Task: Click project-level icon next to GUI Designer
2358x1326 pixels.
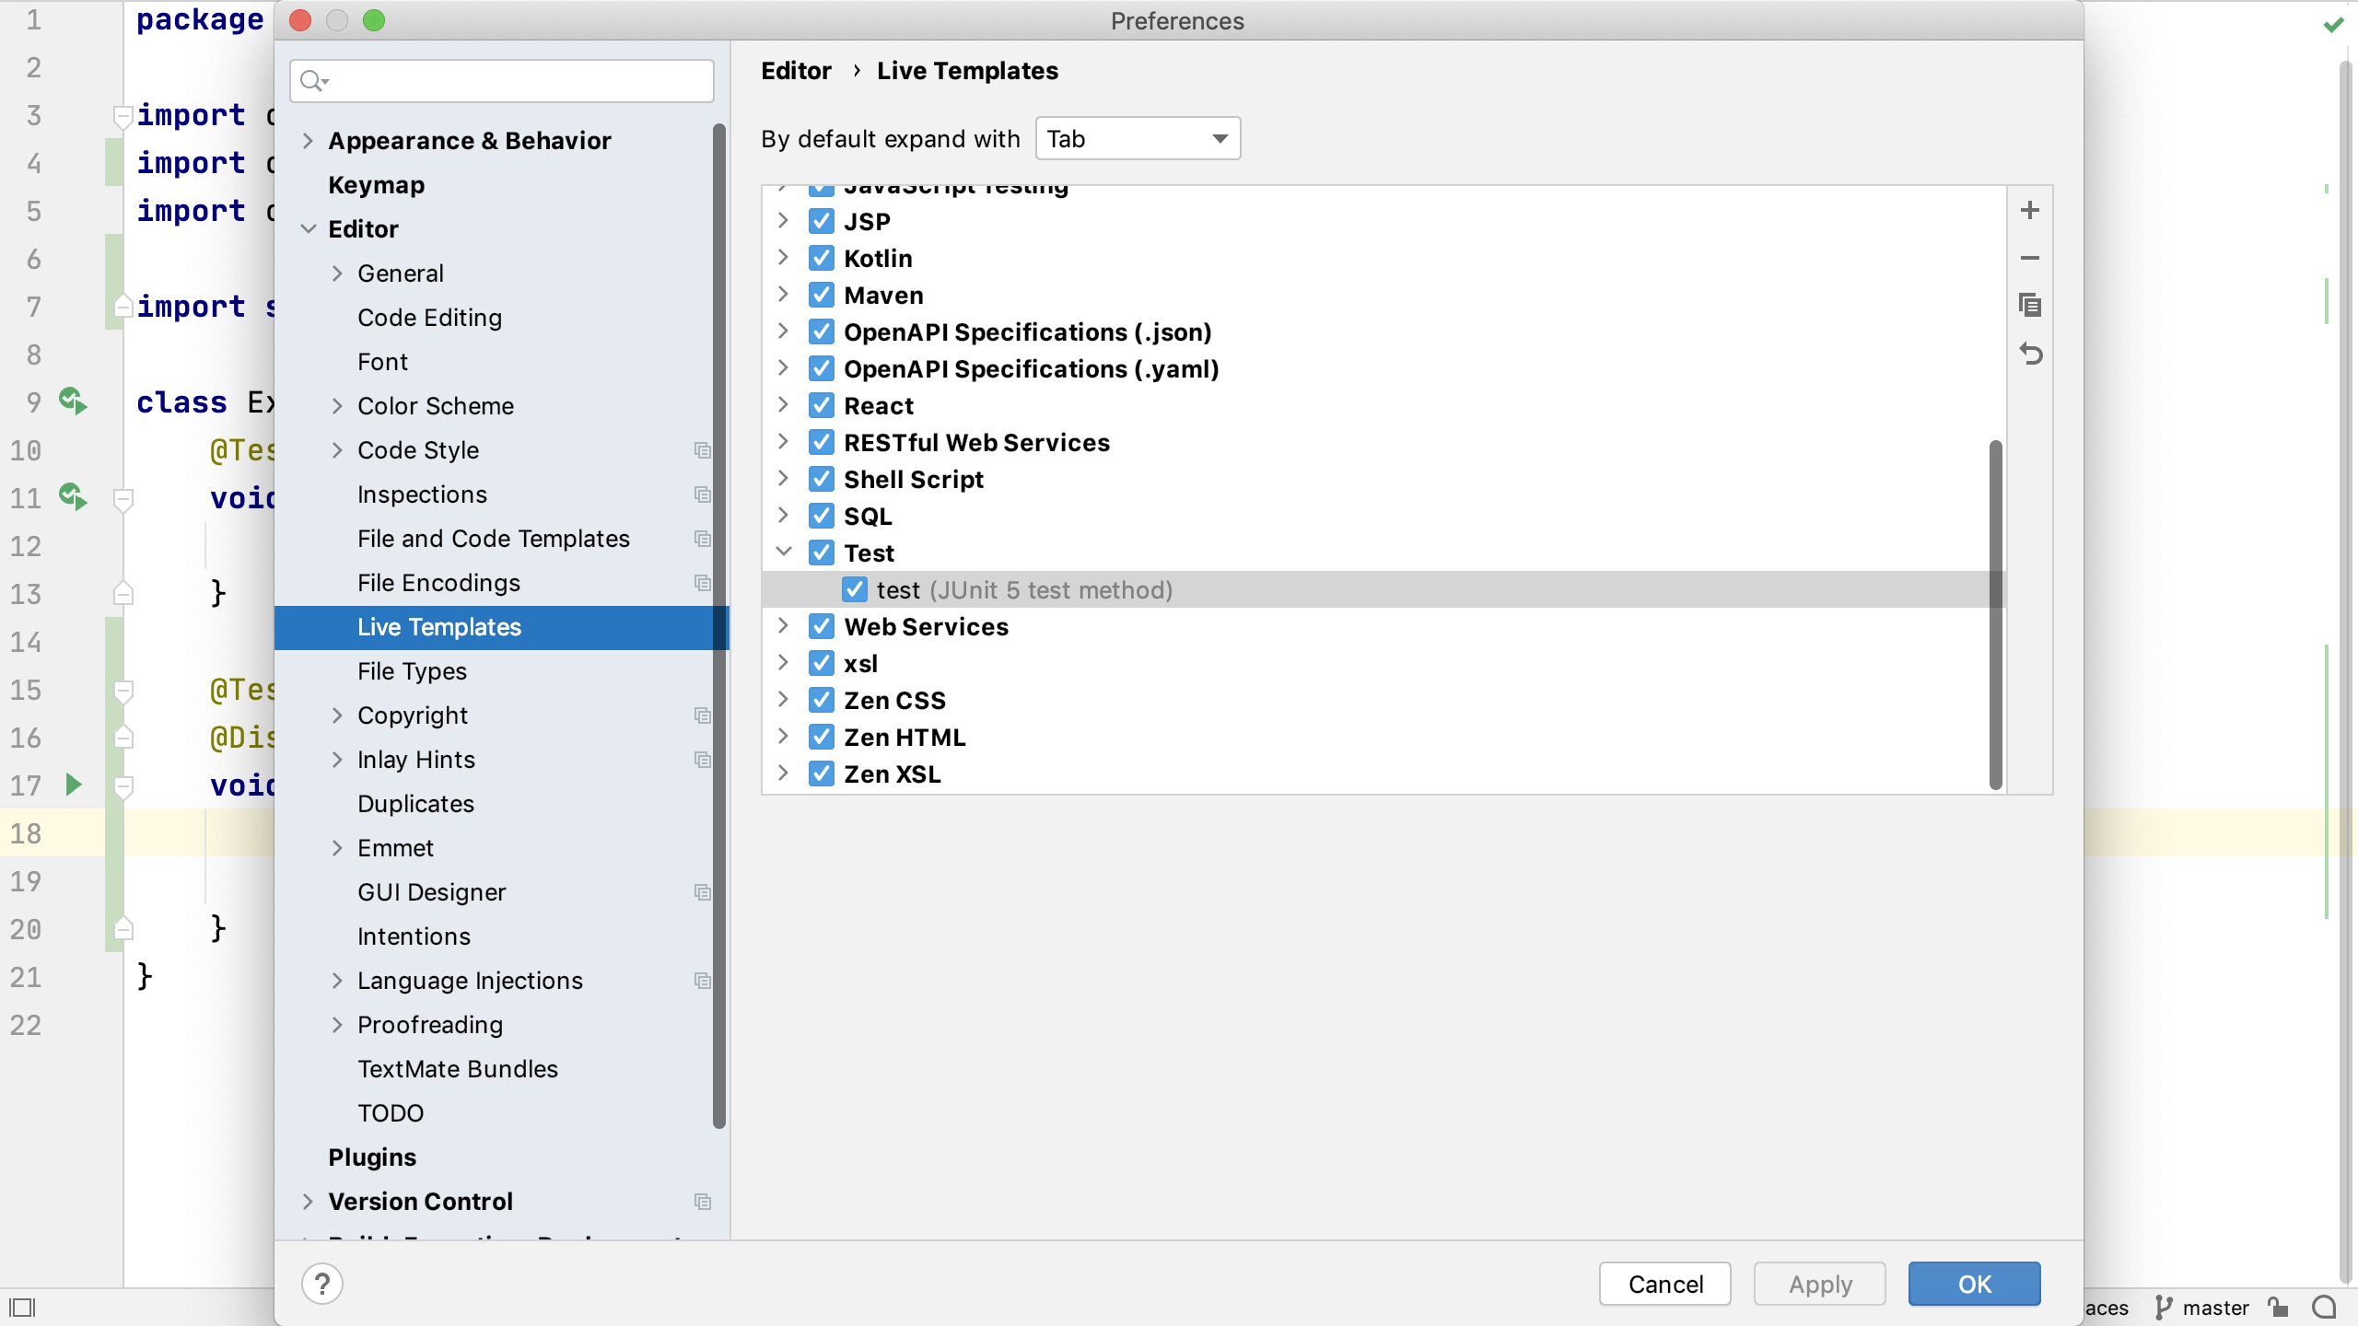Action: tap(703, 892)
